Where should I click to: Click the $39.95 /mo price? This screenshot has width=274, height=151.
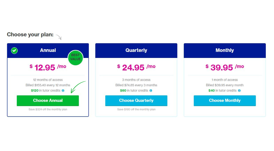[225, 67]
